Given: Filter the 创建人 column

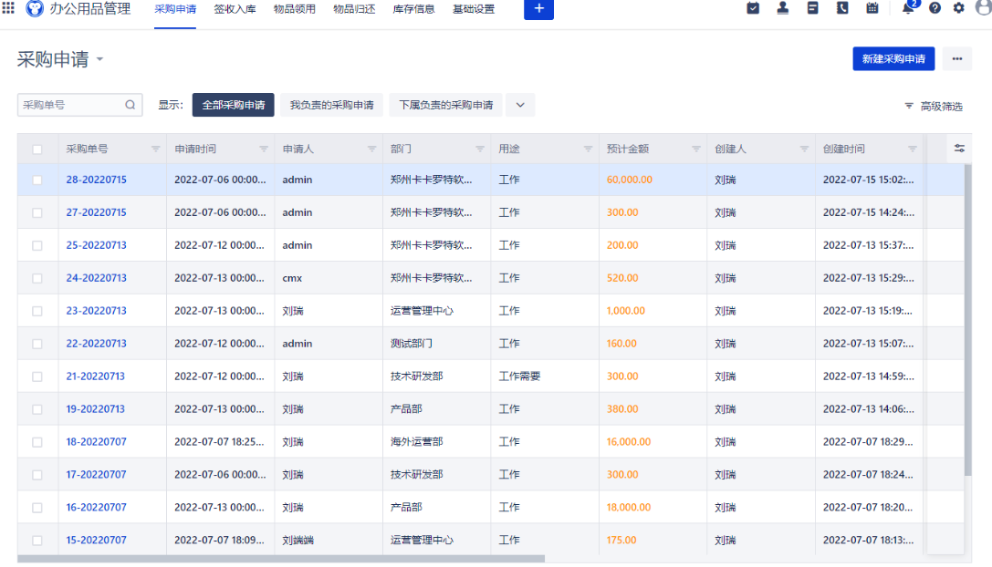Looking at the screenshot, I should (804, 149).
